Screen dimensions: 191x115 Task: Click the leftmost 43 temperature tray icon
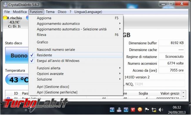click(112, 110)
